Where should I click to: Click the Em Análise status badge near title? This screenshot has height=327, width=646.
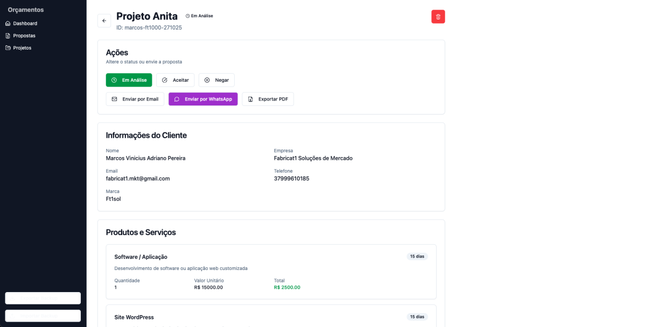(199, 16)
